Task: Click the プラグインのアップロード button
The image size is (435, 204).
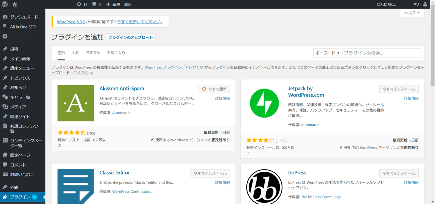Action: pyautogui.click(x=130, y=37)
